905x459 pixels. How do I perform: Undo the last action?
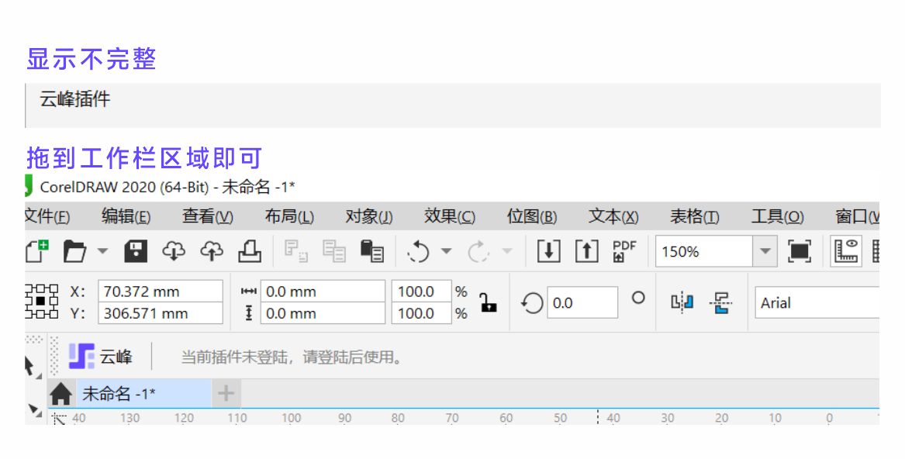tap(419, 252)
